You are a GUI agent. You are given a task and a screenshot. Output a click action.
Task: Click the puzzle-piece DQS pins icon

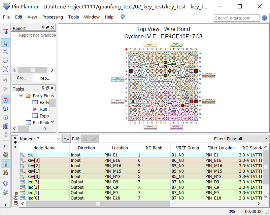tap(5, 126)
